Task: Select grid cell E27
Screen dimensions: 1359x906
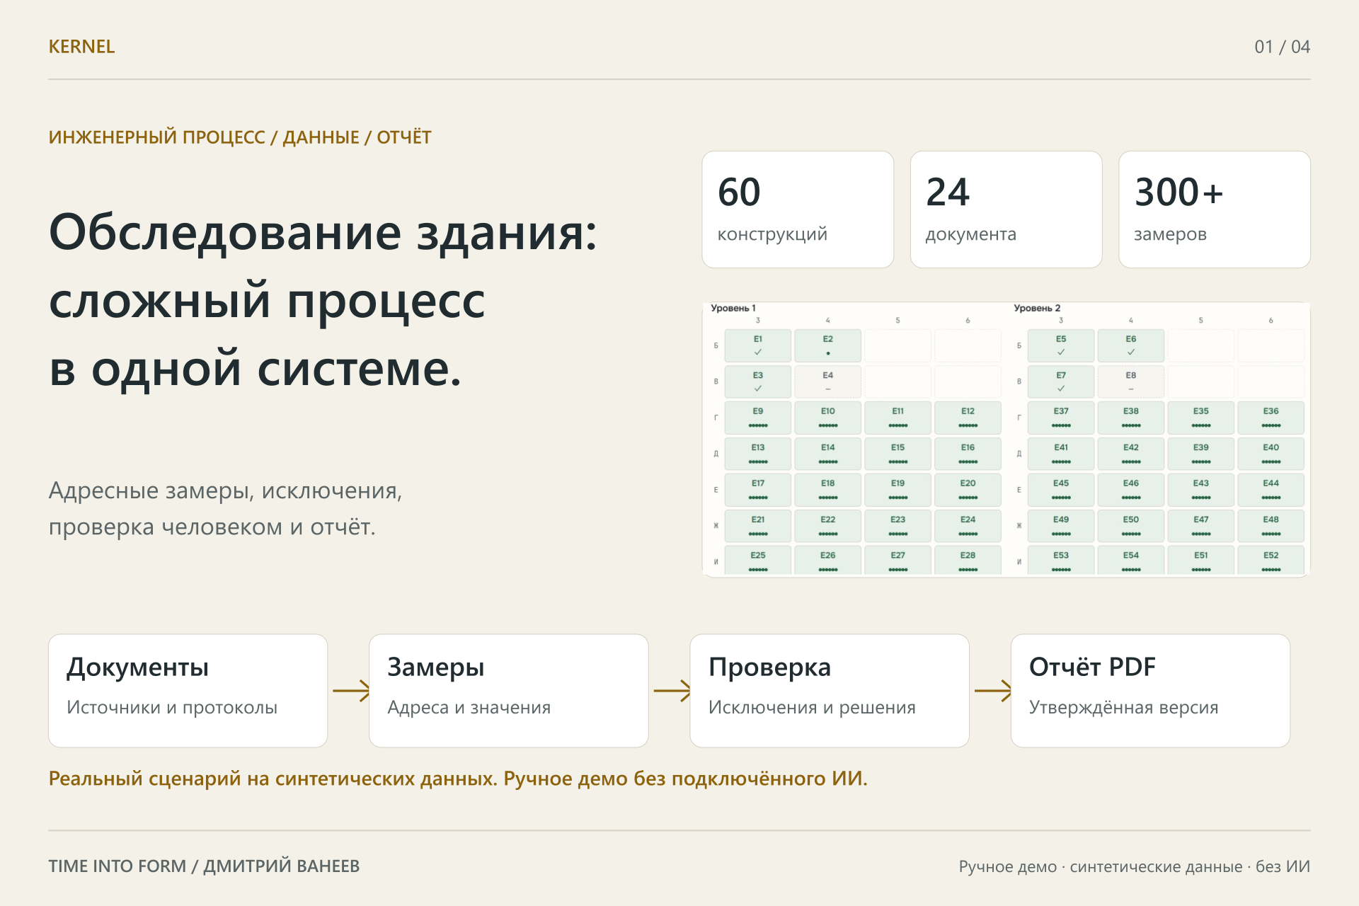Action: 898,561
